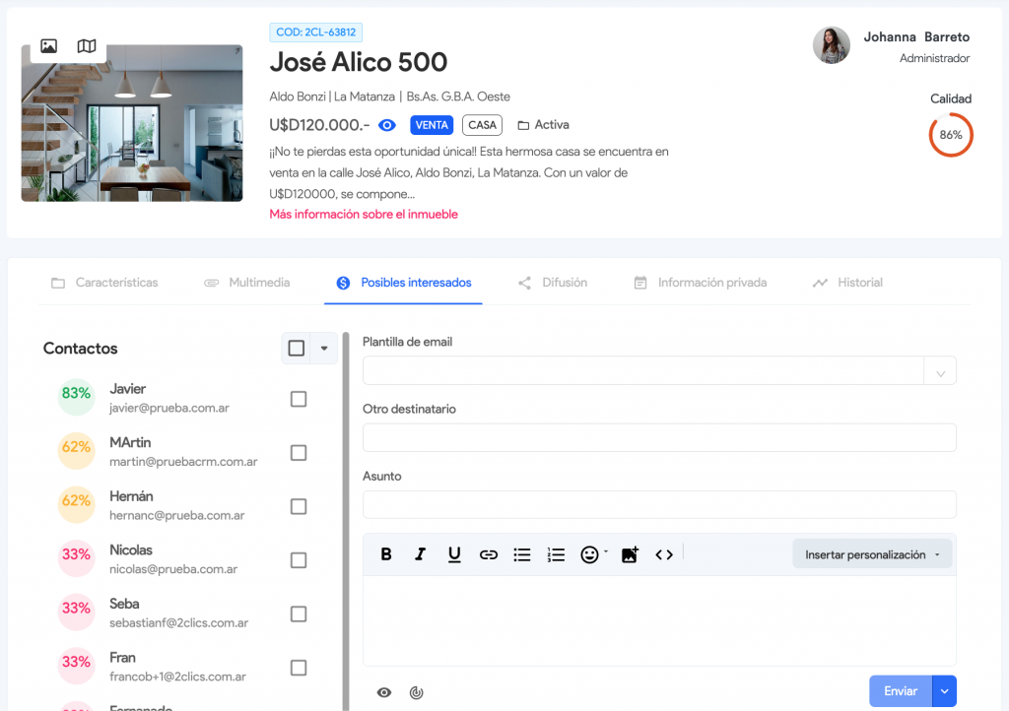Select all contacts checkbox
Screen dimensions: 1009x711
[x=296, y=349]
